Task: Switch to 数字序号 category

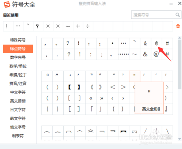Action: click(18, 57)
